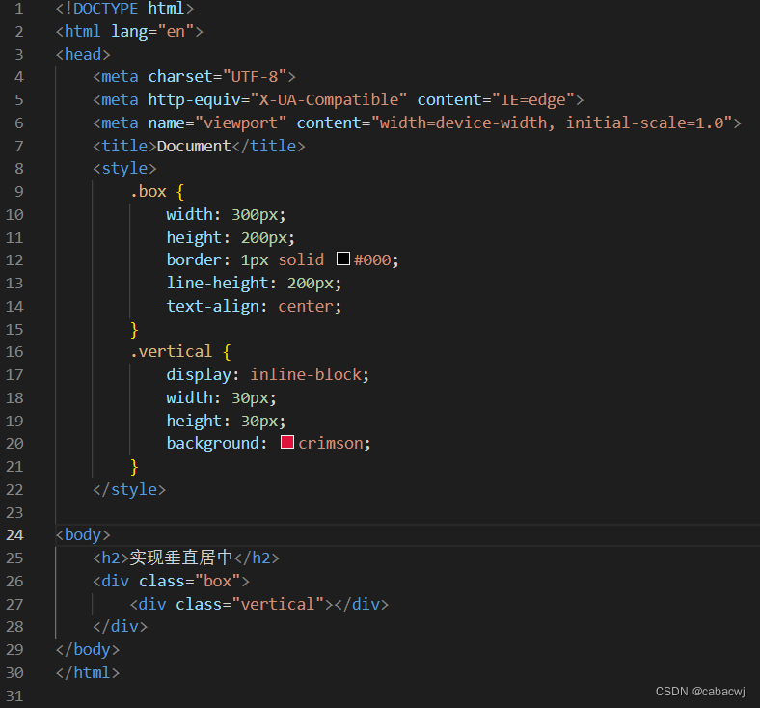Click the closing body tag
This screenshot has height=708, width=760.
(x=88, y=650)
